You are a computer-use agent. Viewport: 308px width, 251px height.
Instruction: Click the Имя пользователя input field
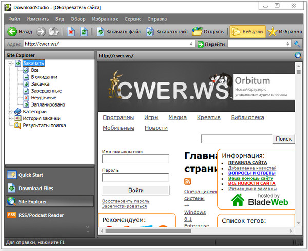pyautogui.click(x=136, y=159)
